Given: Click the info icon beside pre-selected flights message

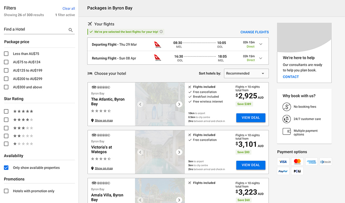Looking at the screenshot, I should (161, 32).
